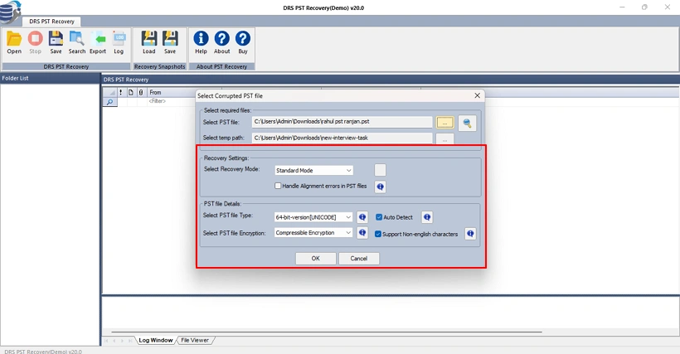
Task: Click the browse button for PST file
Action: click(x=445, y=123)
